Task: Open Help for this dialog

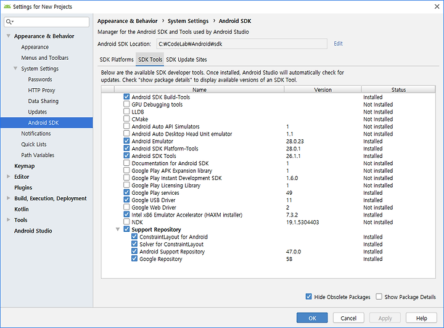Action: (x=421, y=318)
